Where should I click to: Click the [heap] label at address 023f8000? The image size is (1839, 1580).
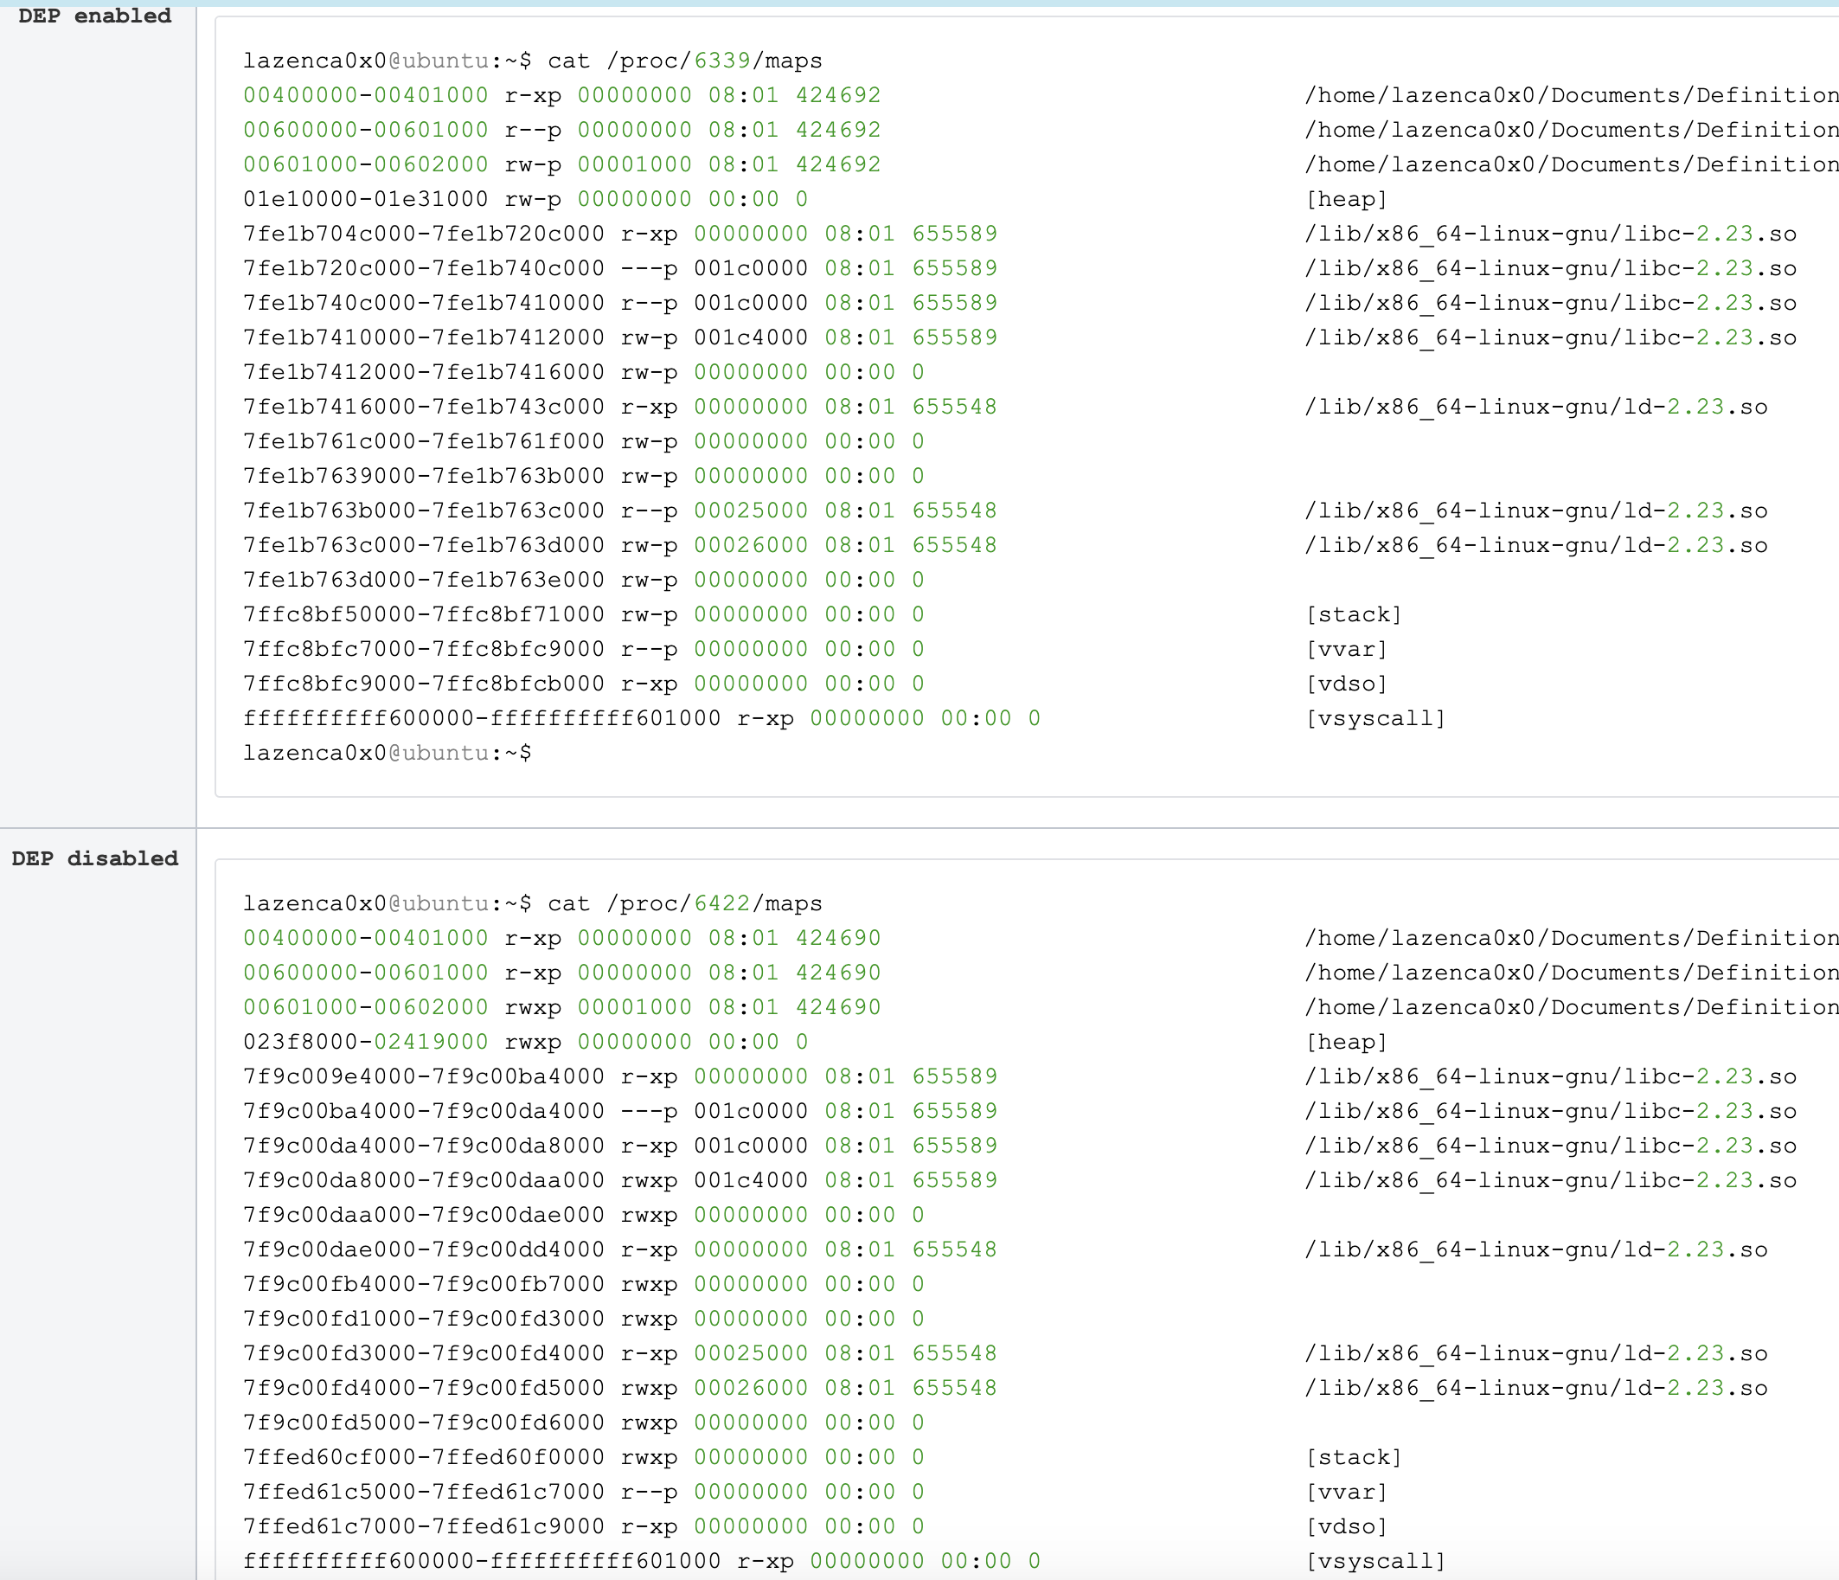(x=1346, y=1041)
